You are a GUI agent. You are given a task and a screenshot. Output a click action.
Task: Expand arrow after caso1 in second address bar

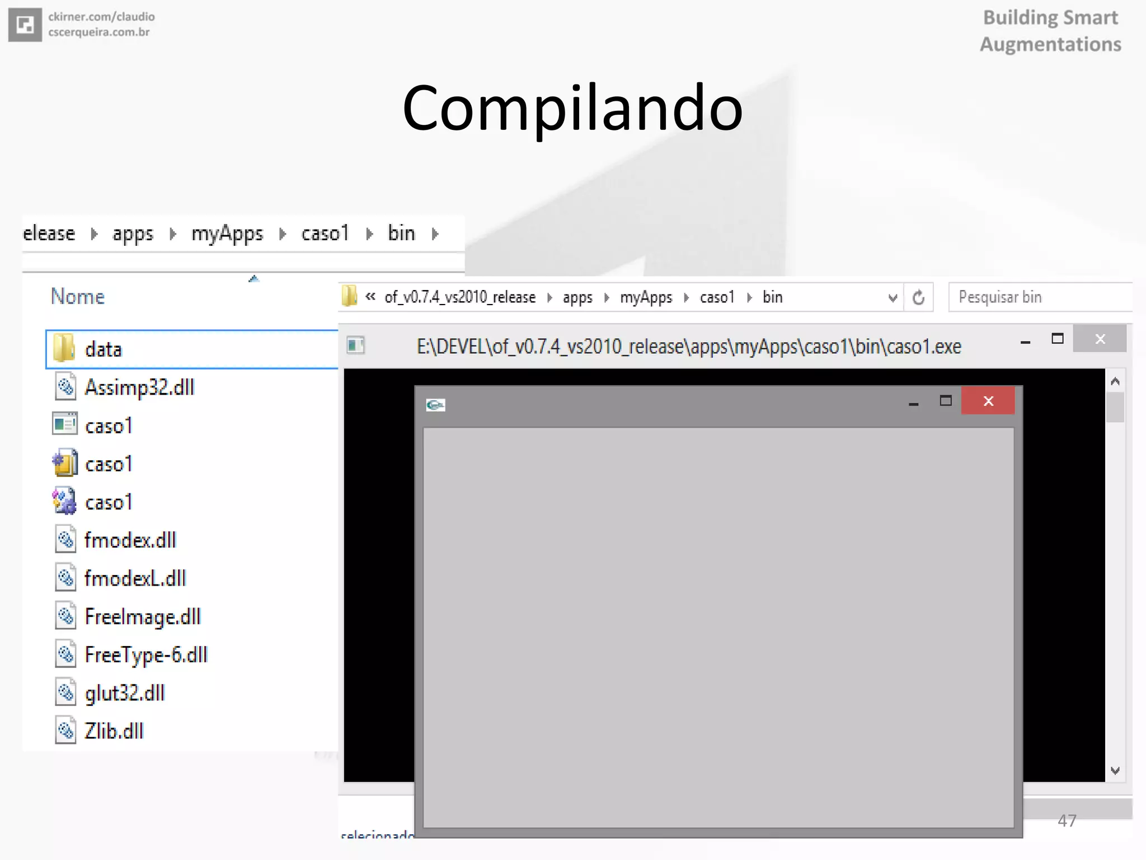(x=749, y=297)
